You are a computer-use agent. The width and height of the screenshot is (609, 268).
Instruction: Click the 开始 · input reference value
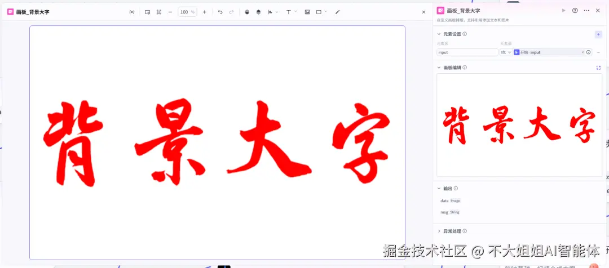point(547,52)
